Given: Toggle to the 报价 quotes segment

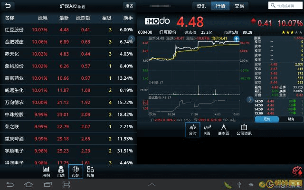Looking at the screenshot, I should [266, 119].
